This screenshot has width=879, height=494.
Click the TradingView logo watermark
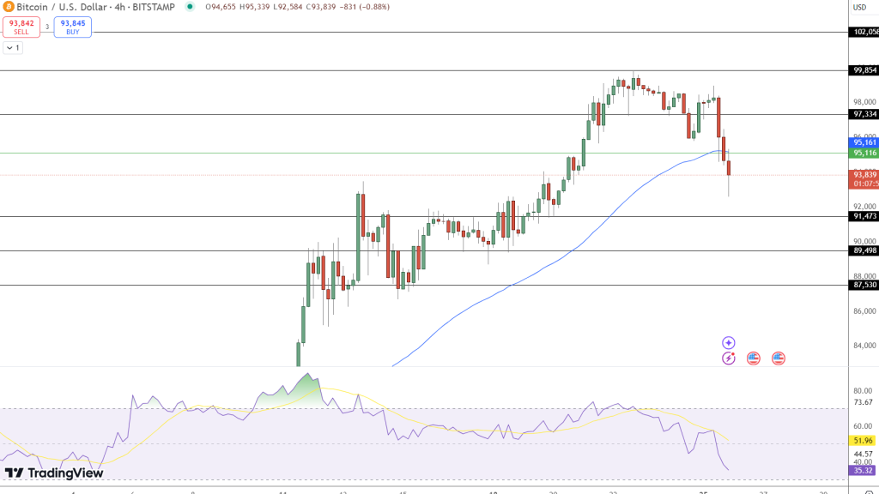point(53,472)
